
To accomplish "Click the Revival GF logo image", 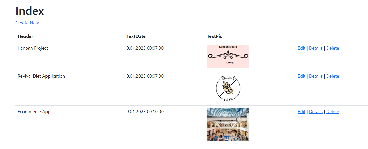I will pos(228,88).
